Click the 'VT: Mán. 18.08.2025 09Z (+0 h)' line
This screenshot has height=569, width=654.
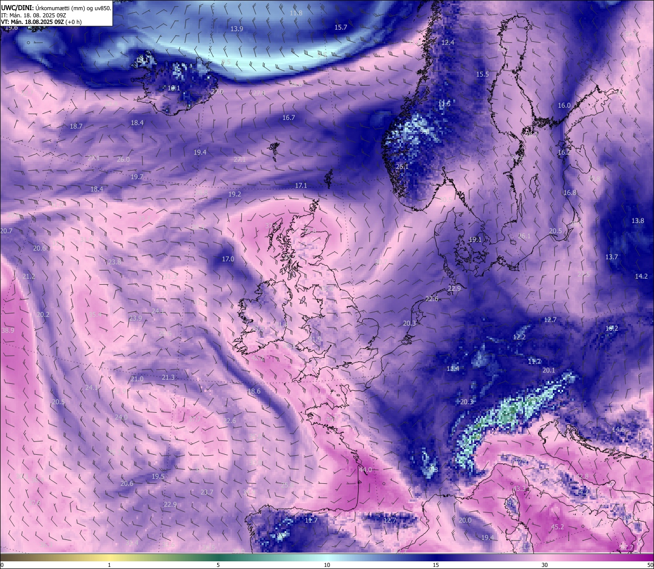41,22
